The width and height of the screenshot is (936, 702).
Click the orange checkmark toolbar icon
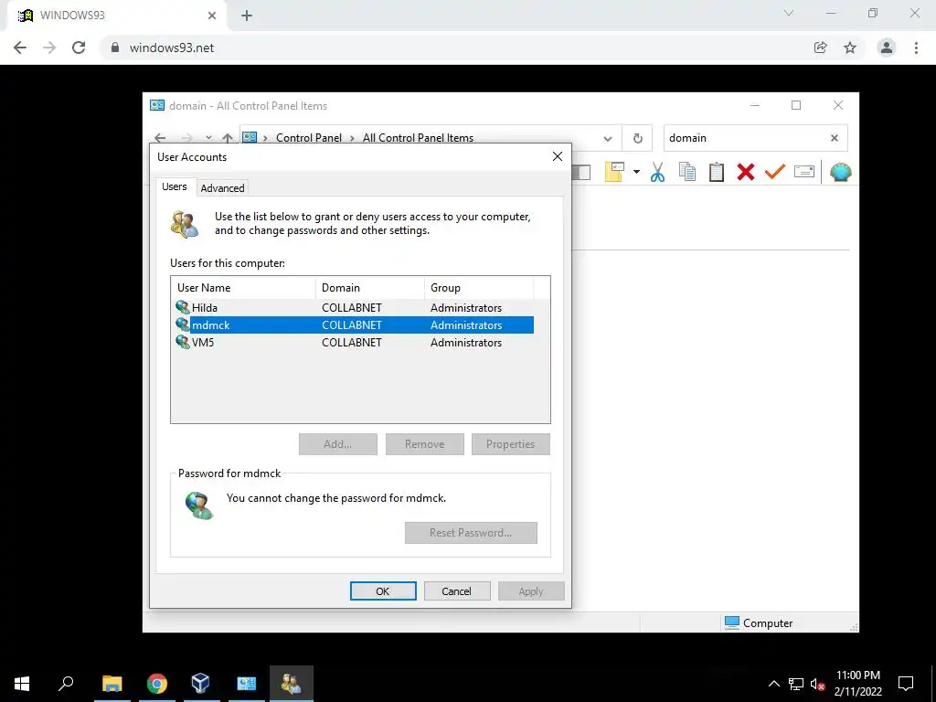tap(775, 172)
